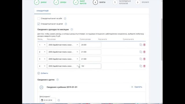This screenshot has height=104, width=185.
Task: Delete the month 1 income row
Action: (144, 45)
